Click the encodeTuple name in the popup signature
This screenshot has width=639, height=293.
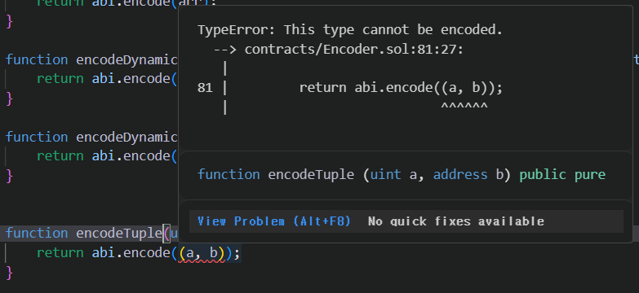311,175
